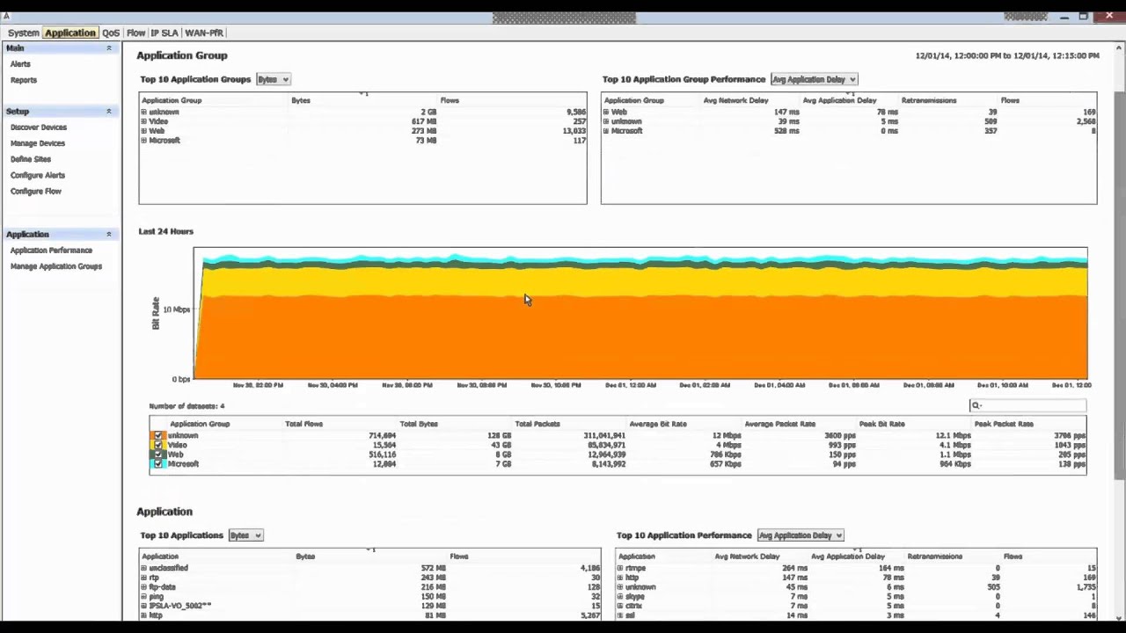The image size is (1126, 633).
Task: Toggle the unknown dataset checkbox in legend
Action: click(x=158, y=436)
